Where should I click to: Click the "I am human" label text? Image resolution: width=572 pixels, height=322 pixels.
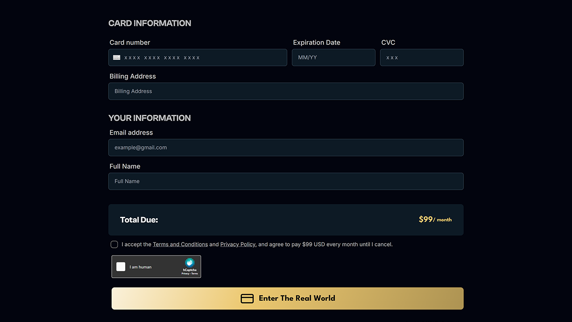(140, 267)
